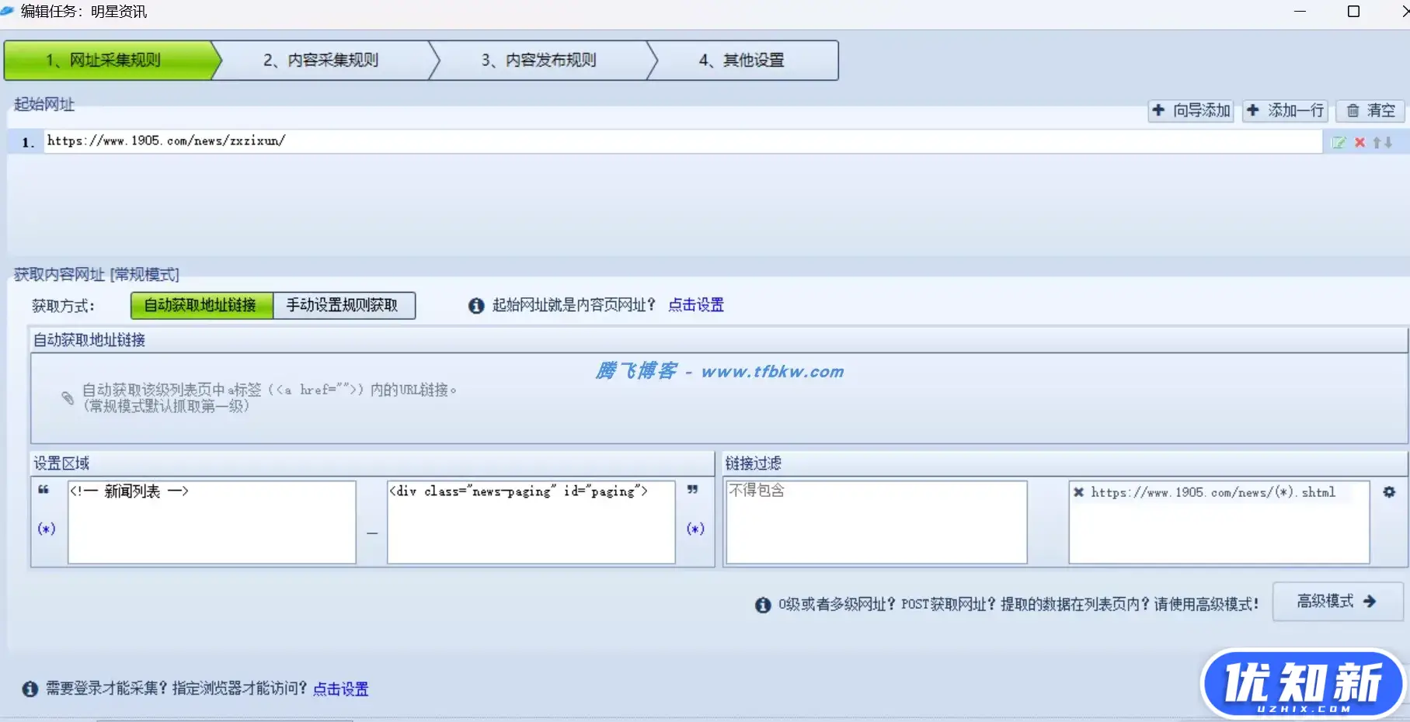Viewport: 1410px width, 722px height.
Task: Add a new URL row via 添加一行
Action: click(x=1285, y=110)
